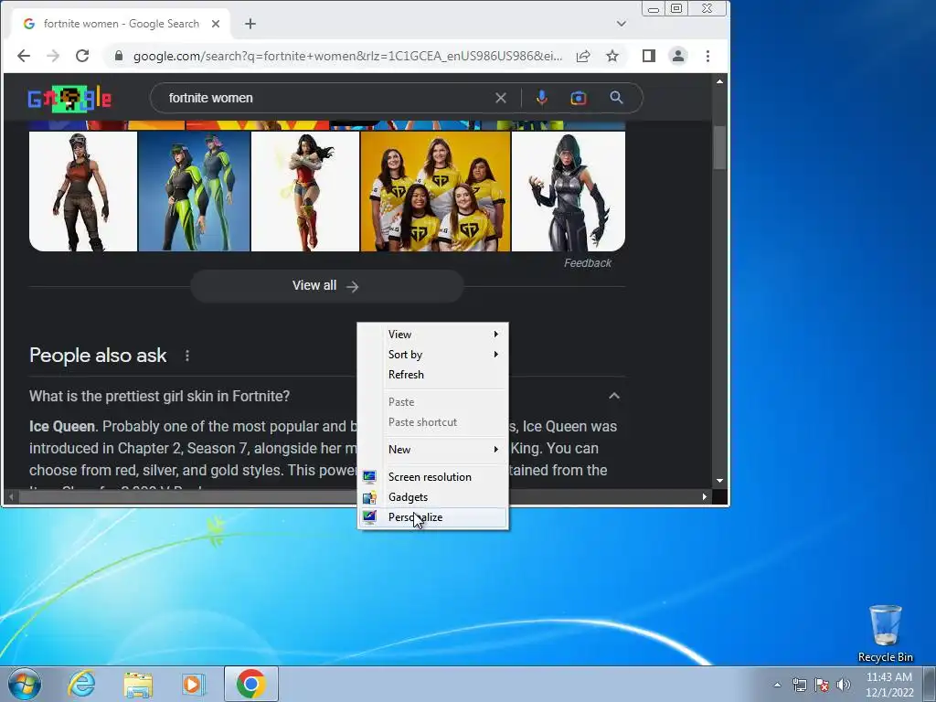Open the green suits skin thumbnail
This screenshot has height=702, width=936.
pyautogui.click(x=194, y=192)
